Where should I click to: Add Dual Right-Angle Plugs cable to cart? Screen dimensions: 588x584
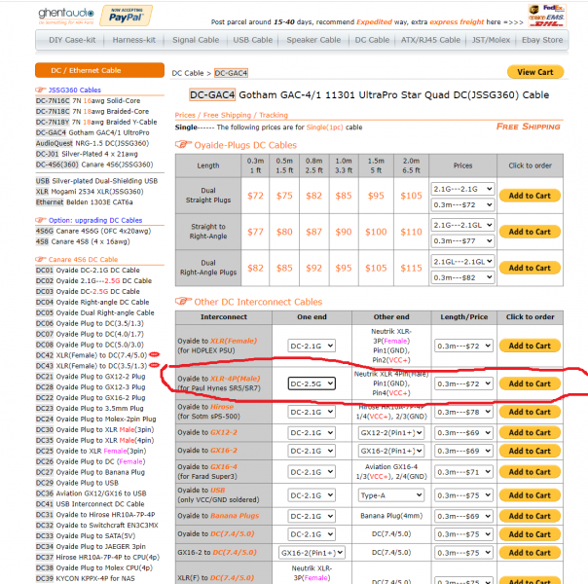[x=530, y=268]
